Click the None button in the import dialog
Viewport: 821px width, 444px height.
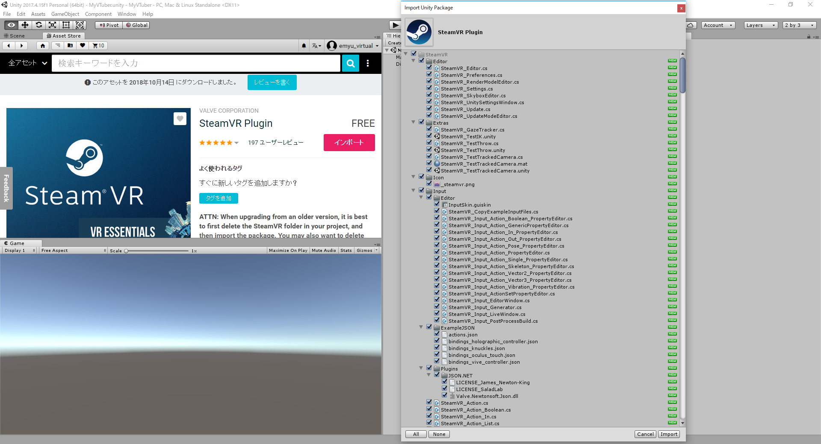(439, 434)
